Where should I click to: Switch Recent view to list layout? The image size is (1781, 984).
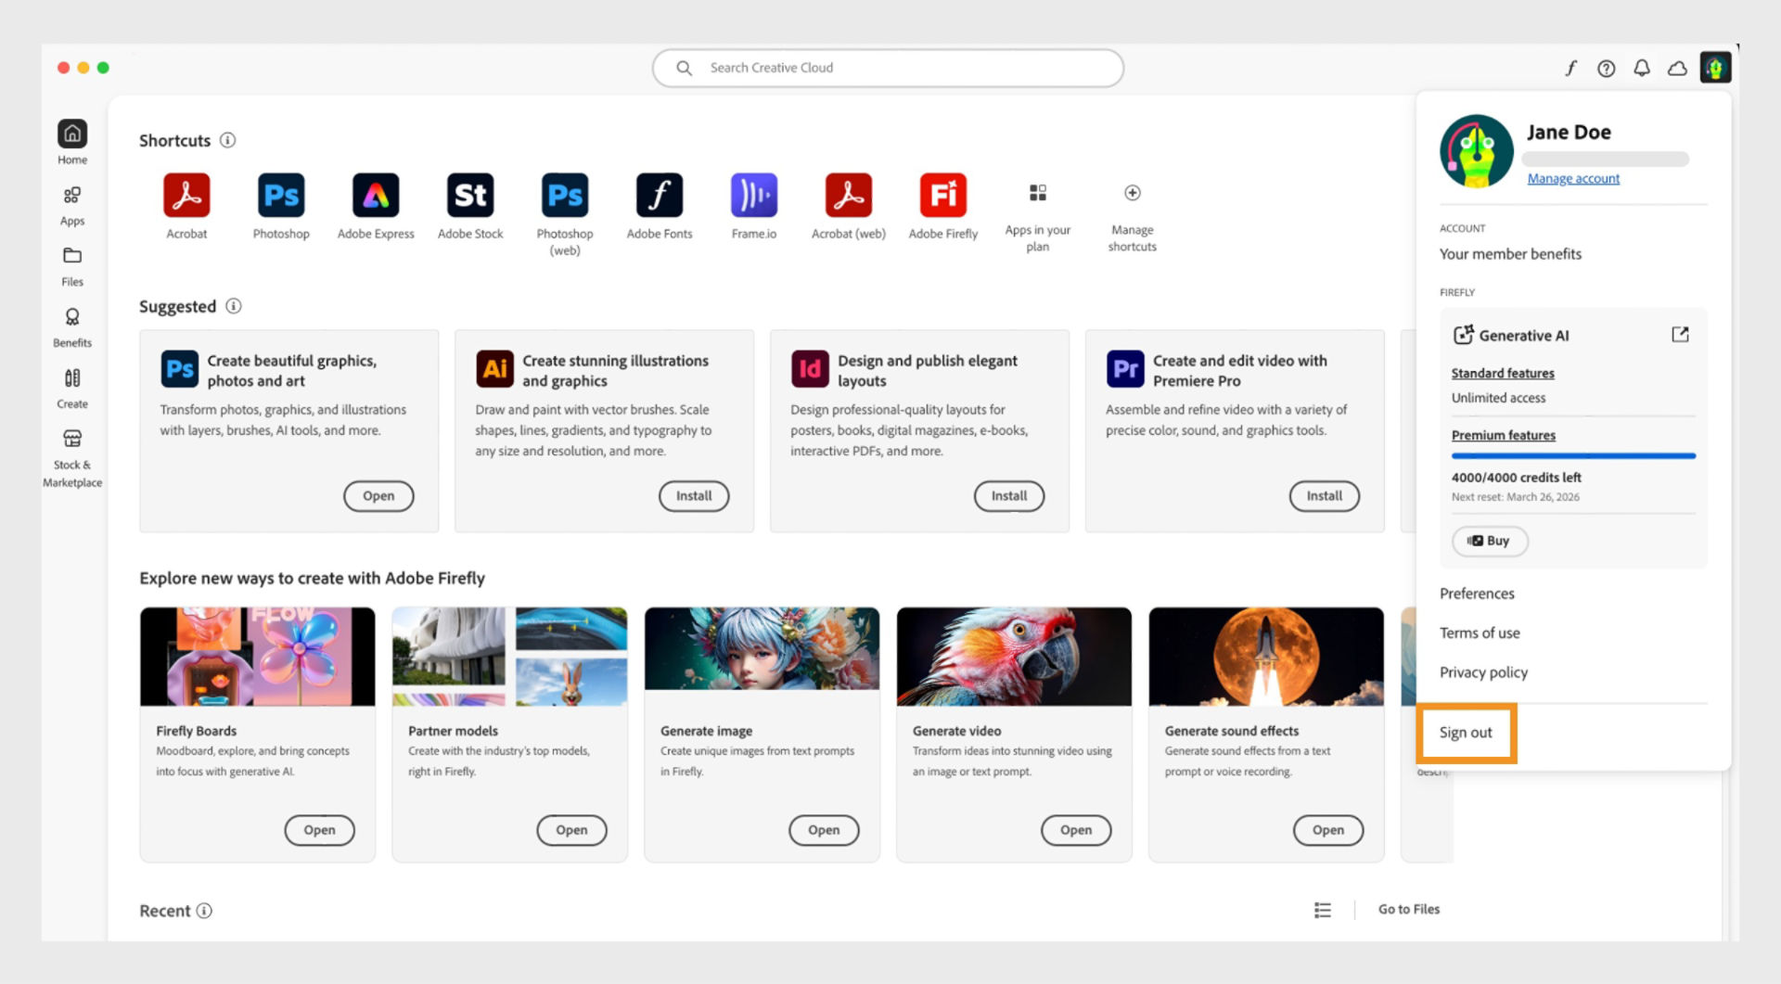1322,910
